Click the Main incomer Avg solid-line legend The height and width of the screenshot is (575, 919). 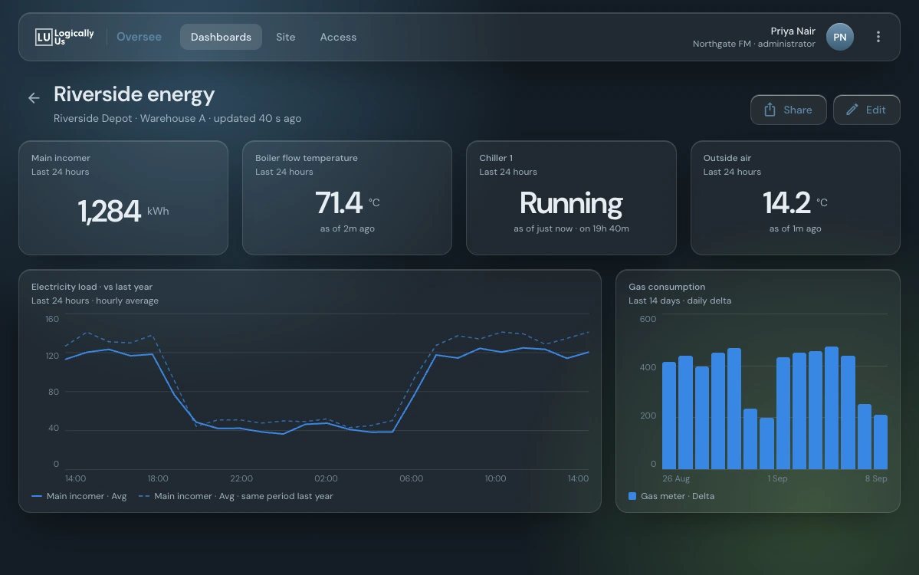coord(79,496)
